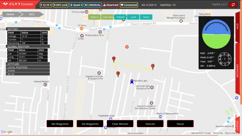The image size is (242, 136).
Task: Click the 12.15 V battery voltage indicator
Action: click(x=46, y=5)
